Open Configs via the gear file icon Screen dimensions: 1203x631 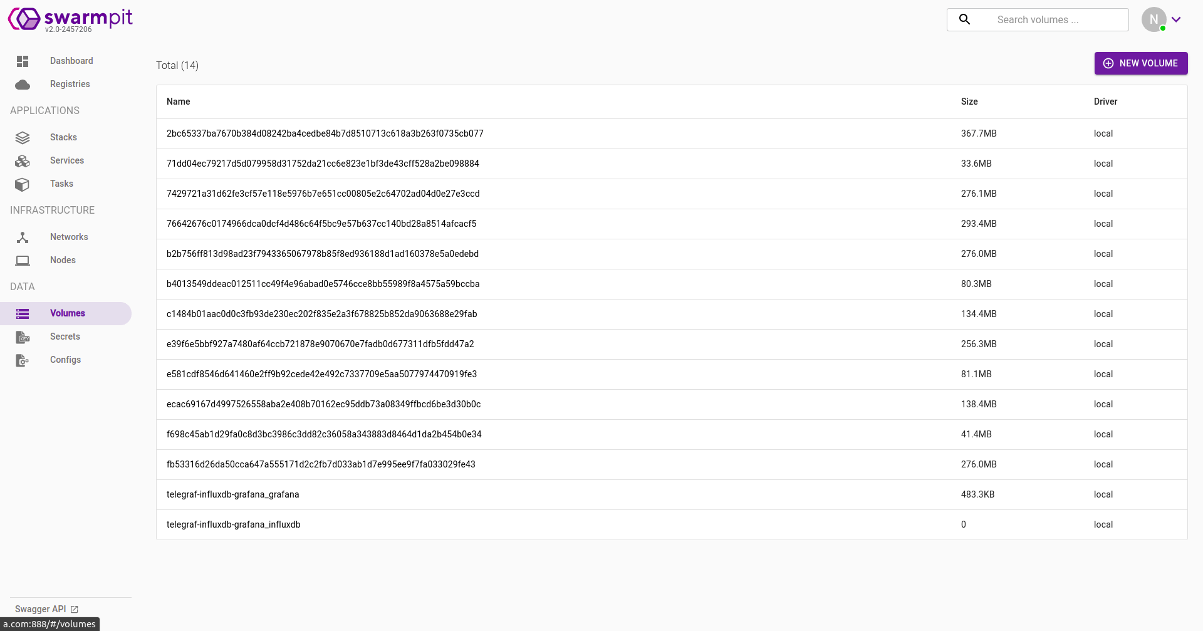point(23,360)
